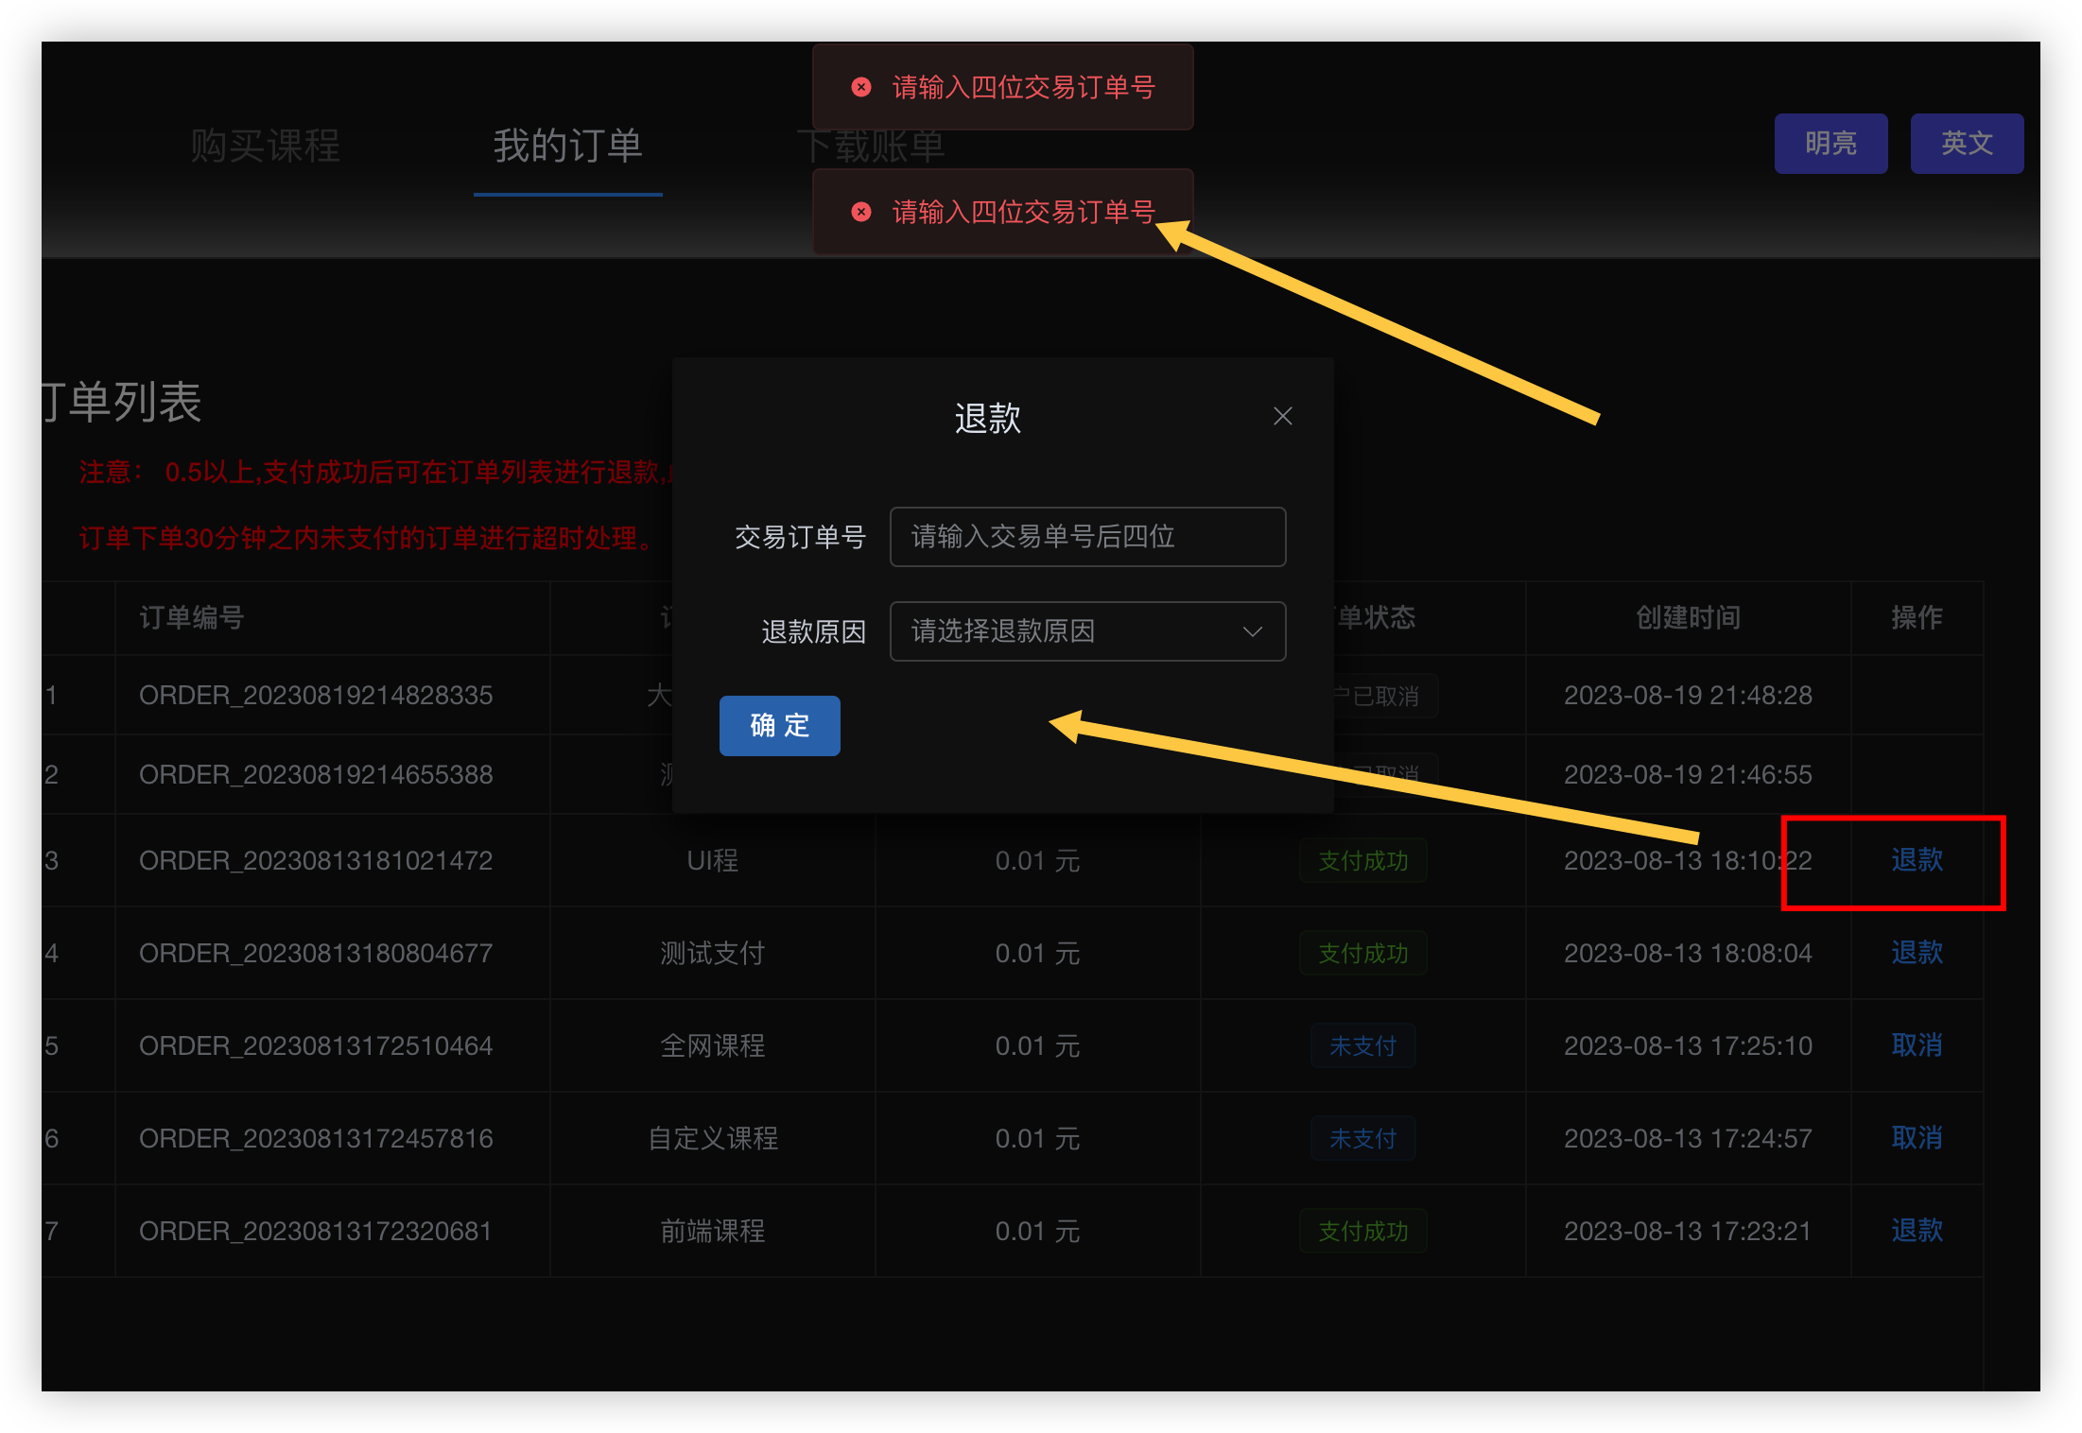Expand the refund reason selector 请选择退款原因

point(1087,631)
